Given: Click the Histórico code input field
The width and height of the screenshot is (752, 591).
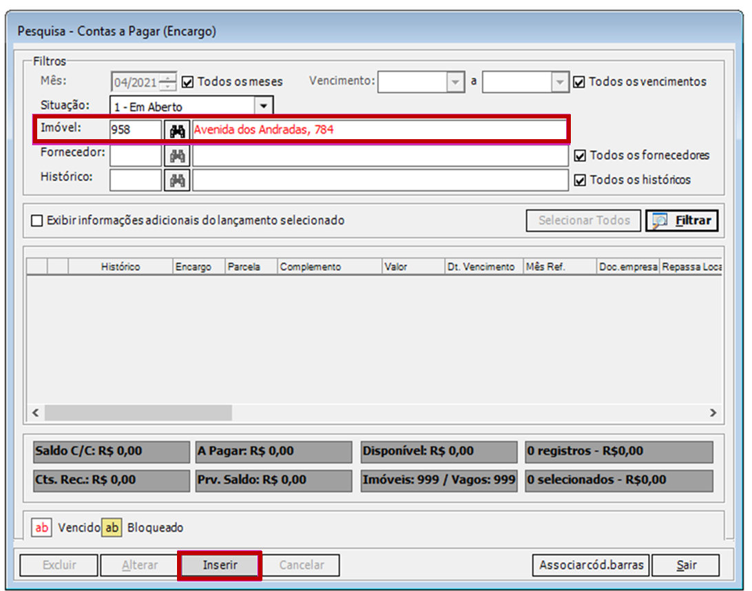Looking at the screenshot, I should 136,180.
